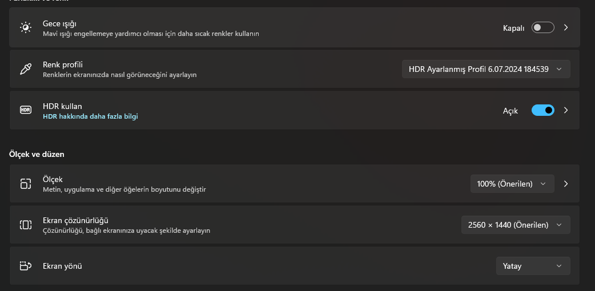Click the Gece ışığı sun icon
595x291 pixels.
click(26, 27)
